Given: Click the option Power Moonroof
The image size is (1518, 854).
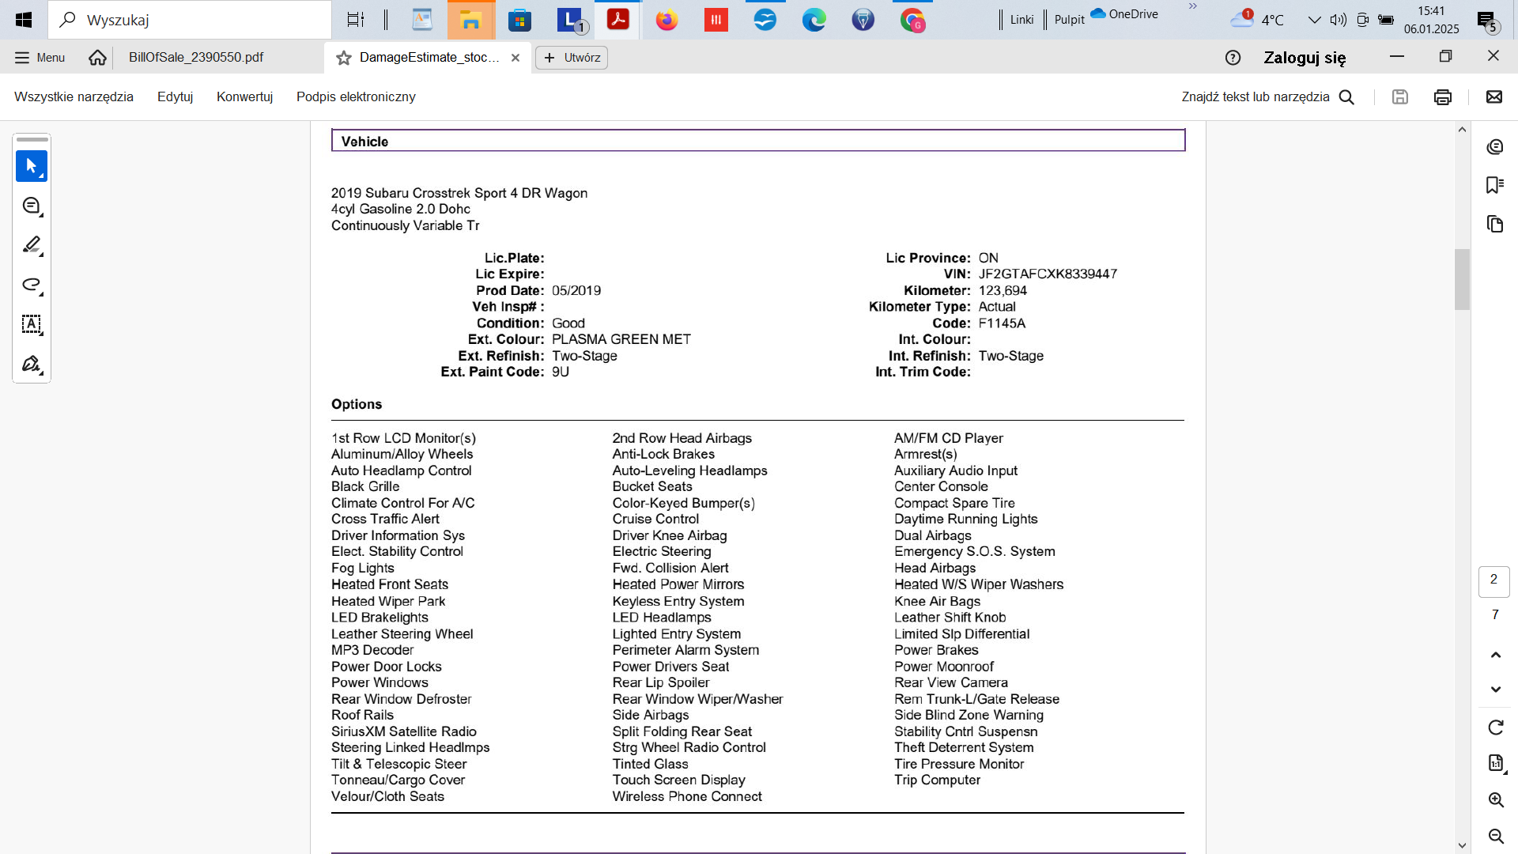Looking at the screenshot, I should [944, 667].
